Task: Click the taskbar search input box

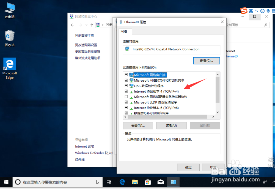Action: click(57, 182)
